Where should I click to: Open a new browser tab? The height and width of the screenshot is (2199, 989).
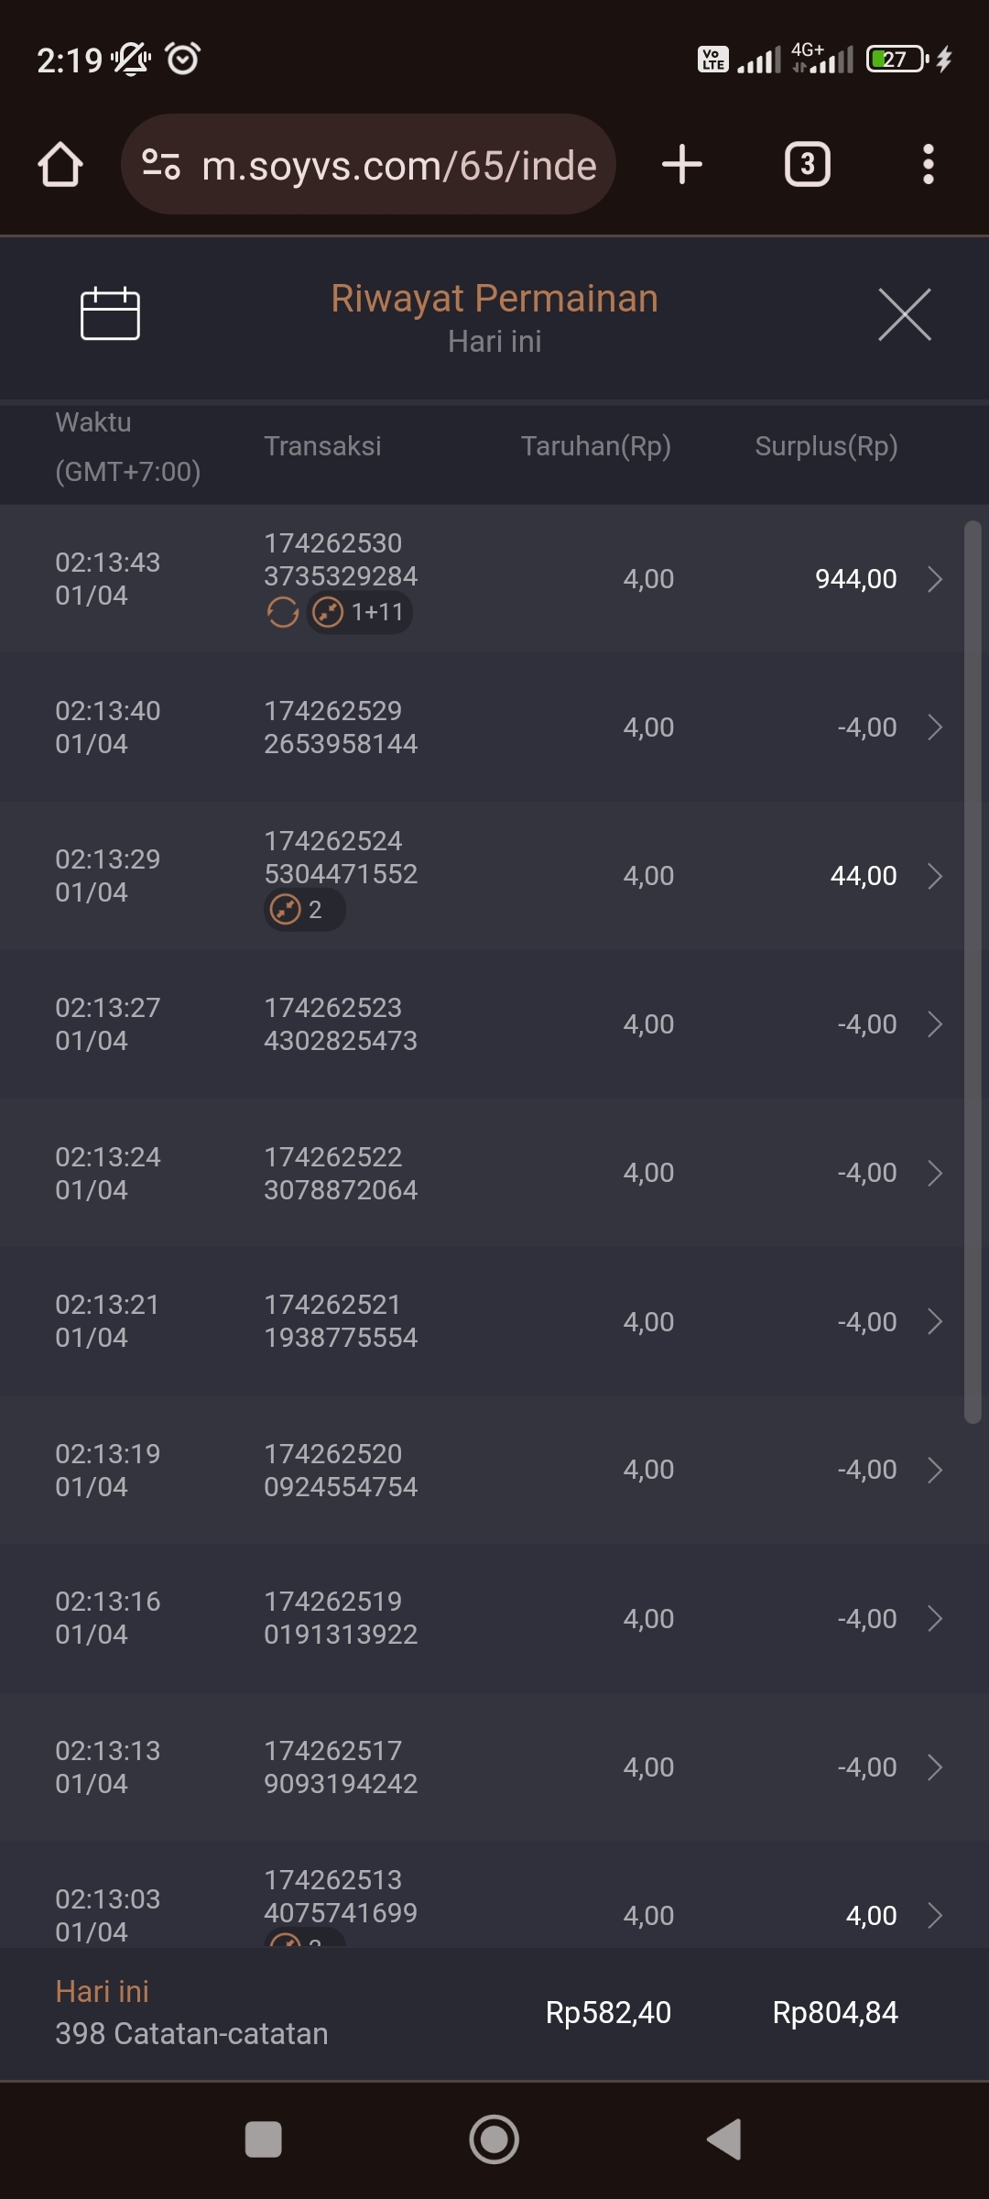(x=682, y=165)
